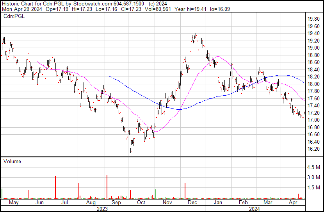Click the Aug month label
The width and height of the screenshot is (324, 212).
[x=91, y=203]
